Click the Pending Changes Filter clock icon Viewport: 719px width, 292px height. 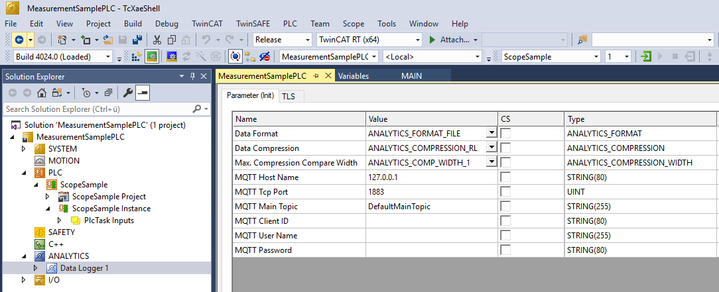point(86,93)
